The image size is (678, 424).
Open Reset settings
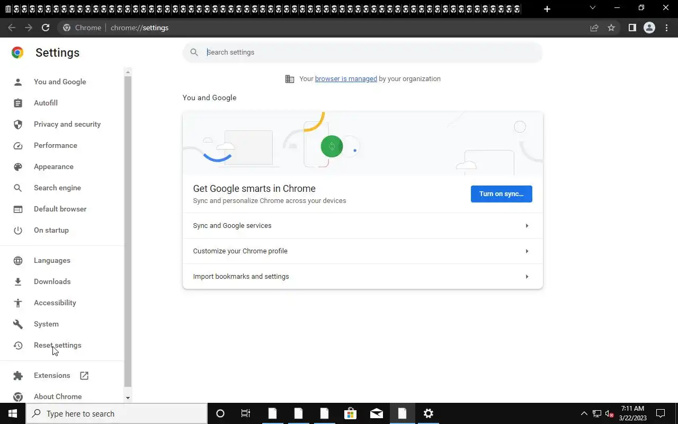click(58, 345)
